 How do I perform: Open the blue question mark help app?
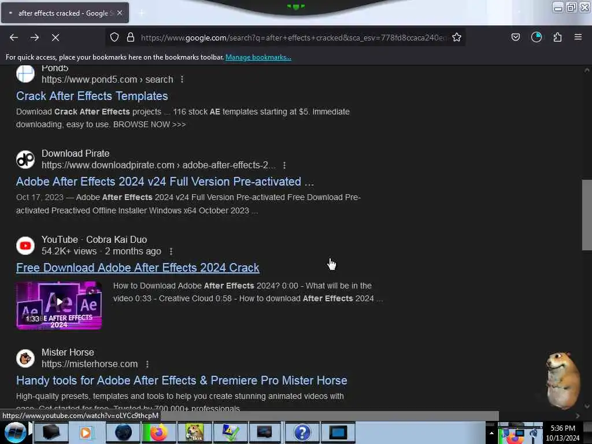(x=302, y=432)
